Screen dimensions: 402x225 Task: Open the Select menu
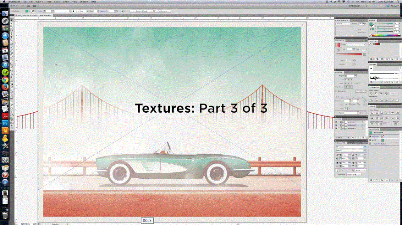[57, 2]
